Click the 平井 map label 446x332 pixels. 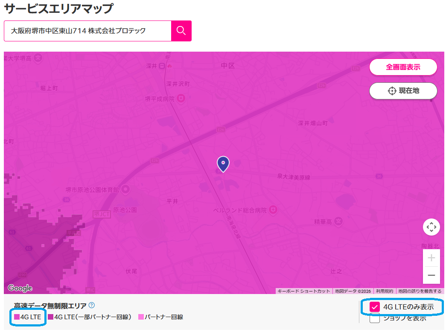[172, 201]
